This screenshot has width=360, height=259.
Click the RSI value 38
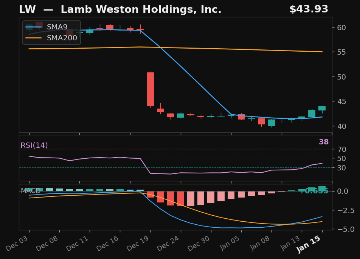click(324, 142)
